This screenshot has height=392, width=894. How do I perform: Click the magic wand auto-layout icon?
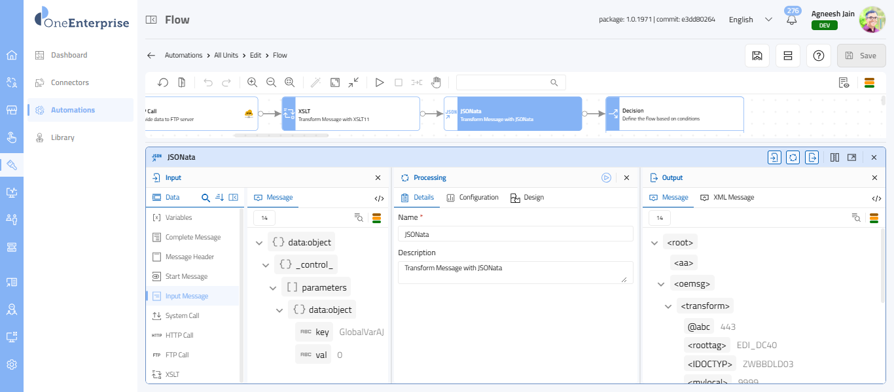[x=315, y=82]
